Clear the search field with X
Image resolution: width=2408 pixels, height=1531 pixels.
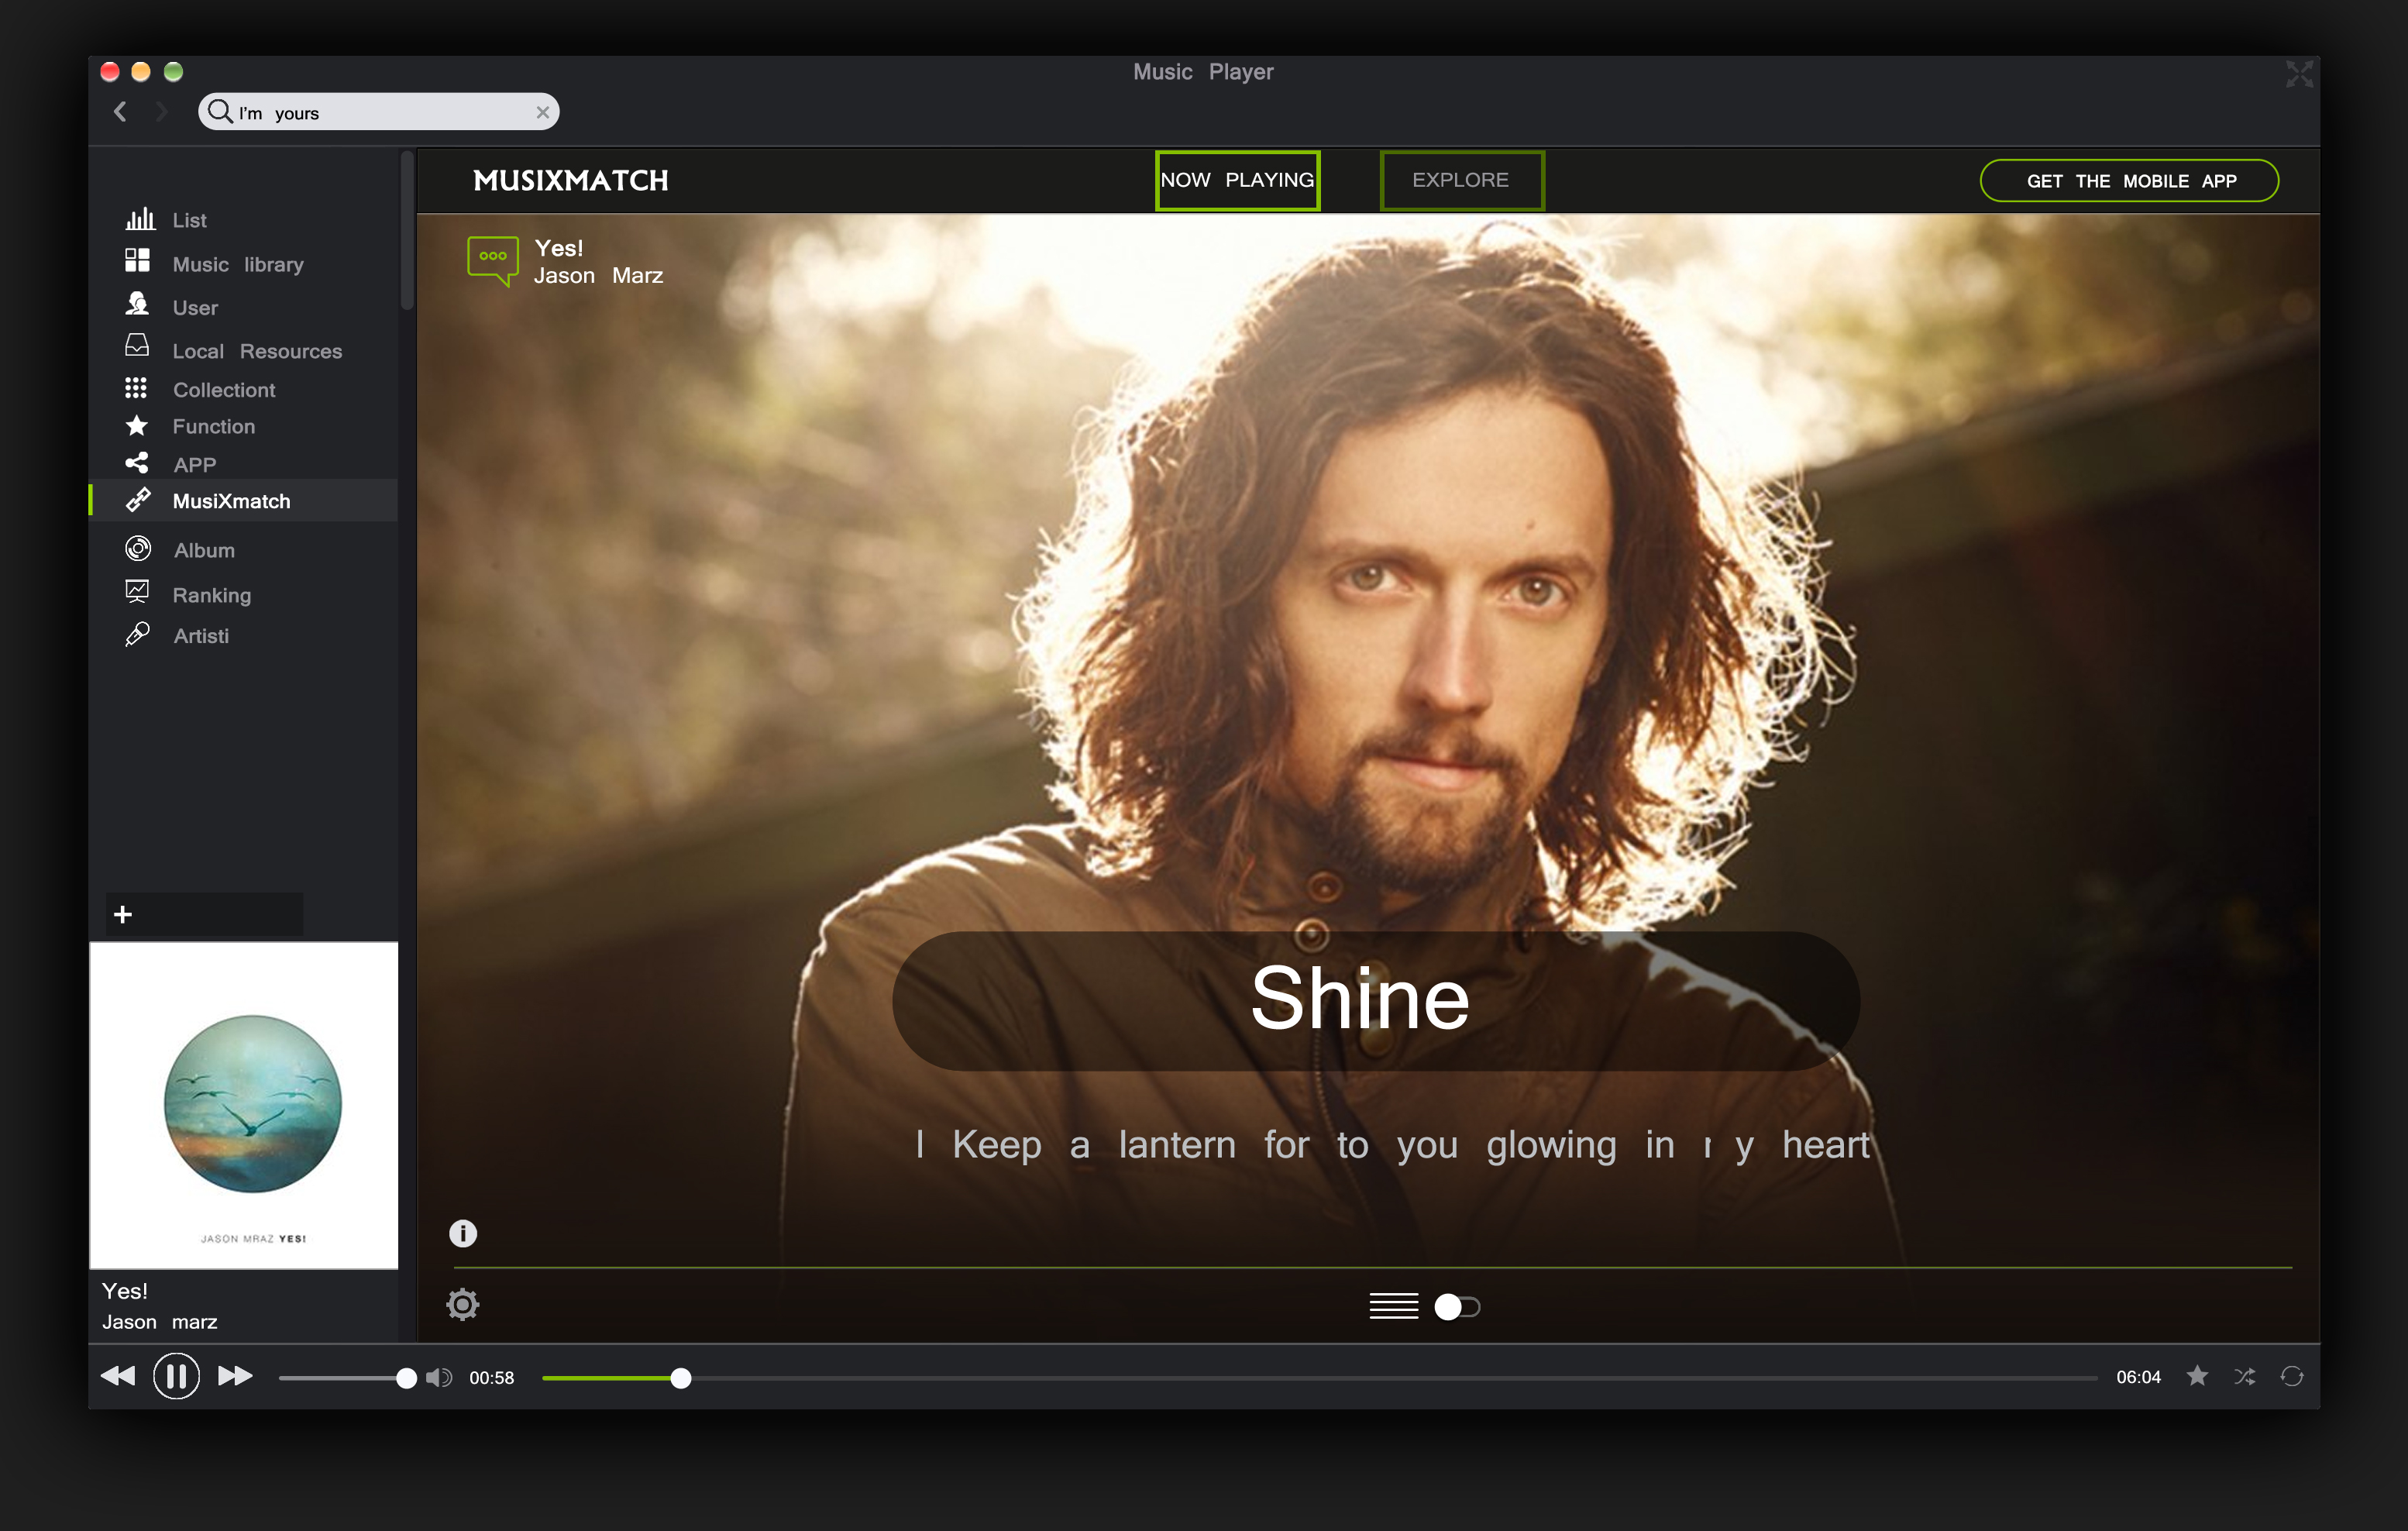point(542,112)
